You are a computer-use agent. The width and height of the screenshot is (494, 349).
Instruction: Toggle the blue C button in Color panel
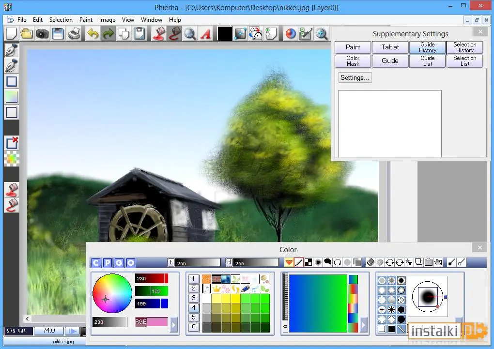96,263
